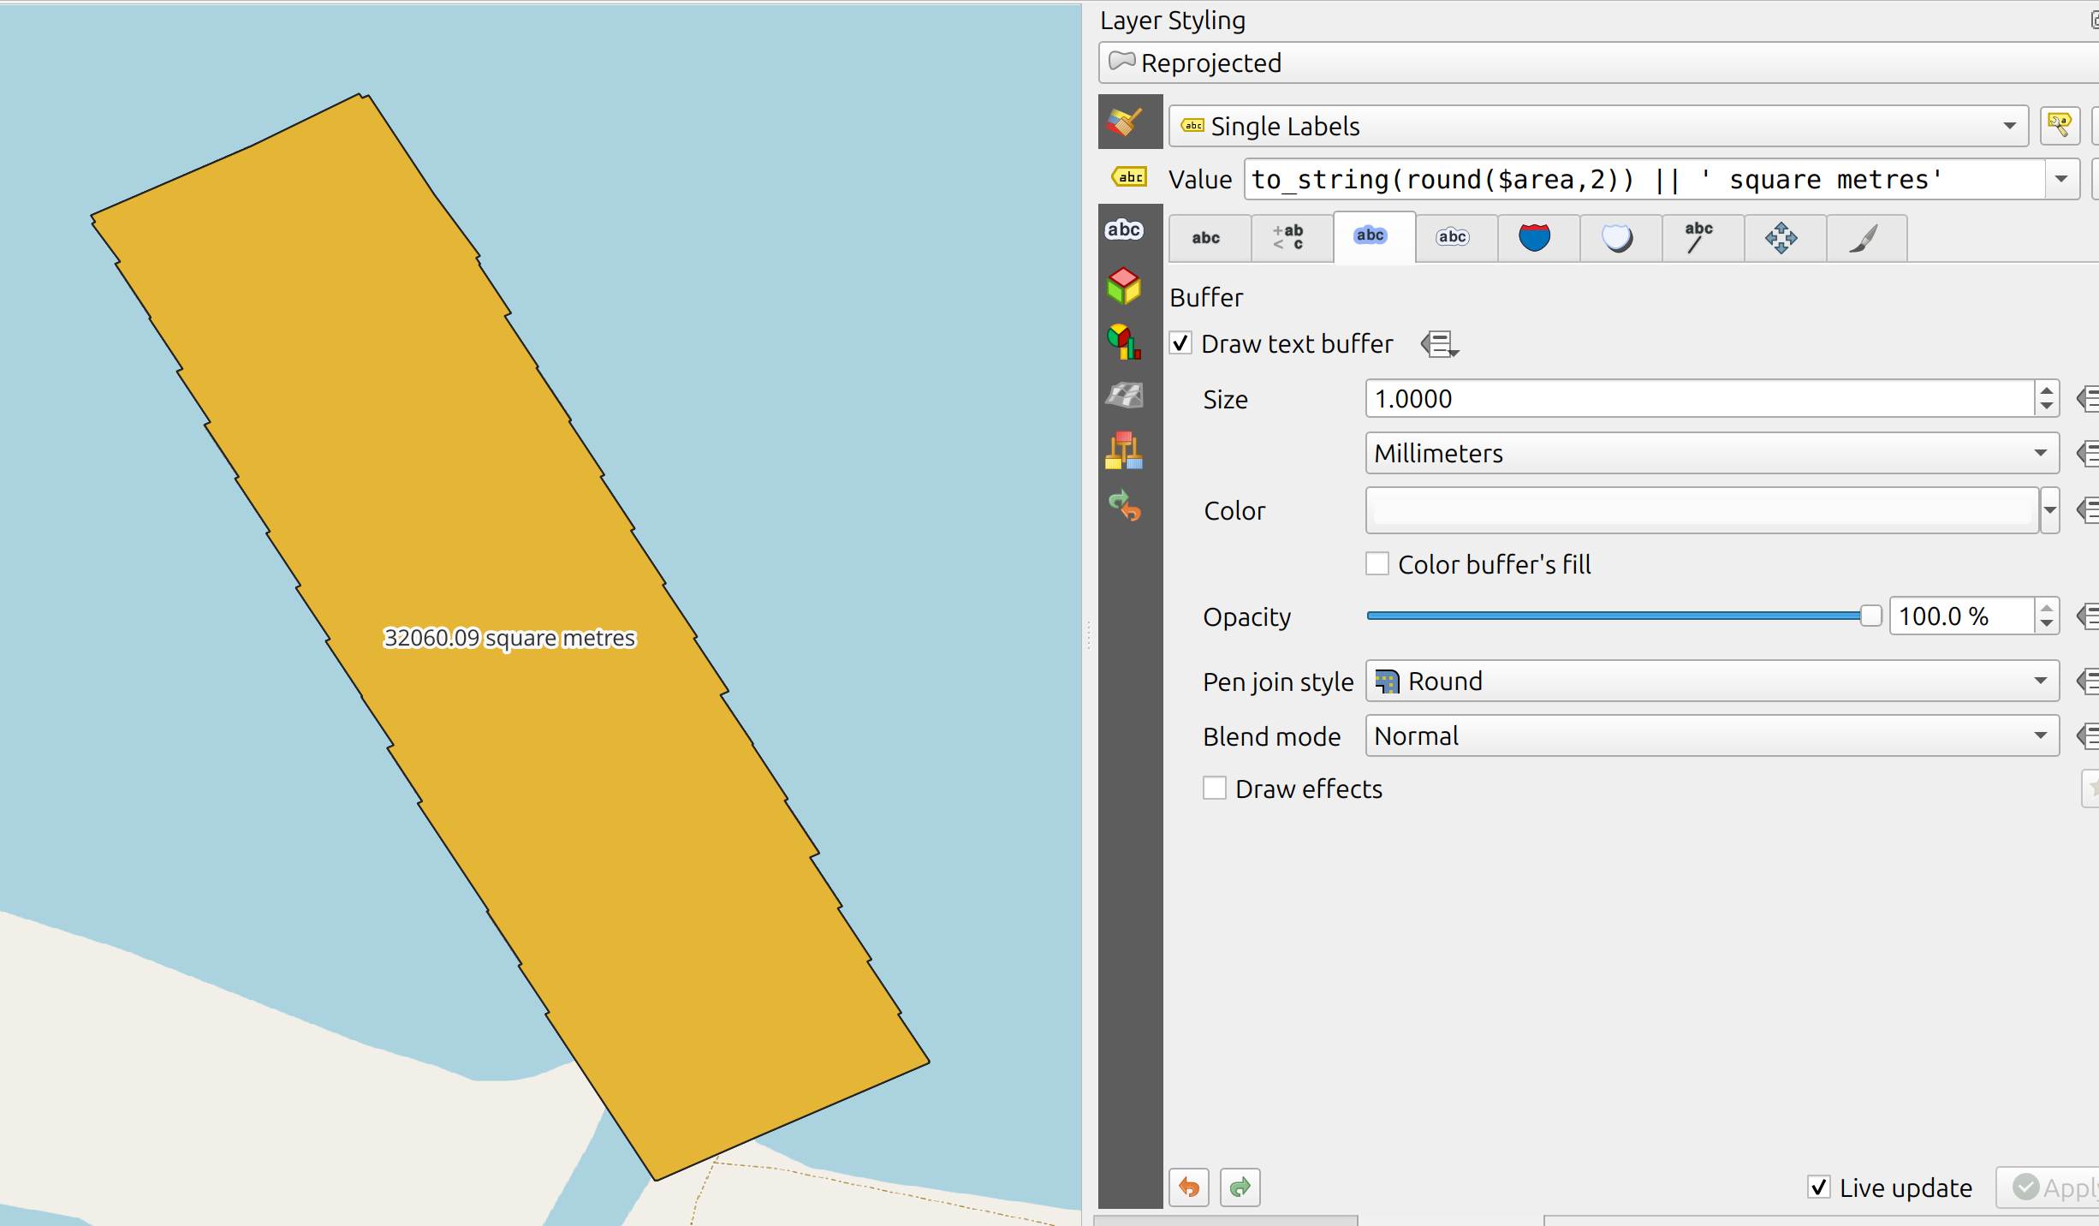This screenshot has height=1226, width=2099.
Task: Click the Undo style change button
Action: [1189, 1187]
